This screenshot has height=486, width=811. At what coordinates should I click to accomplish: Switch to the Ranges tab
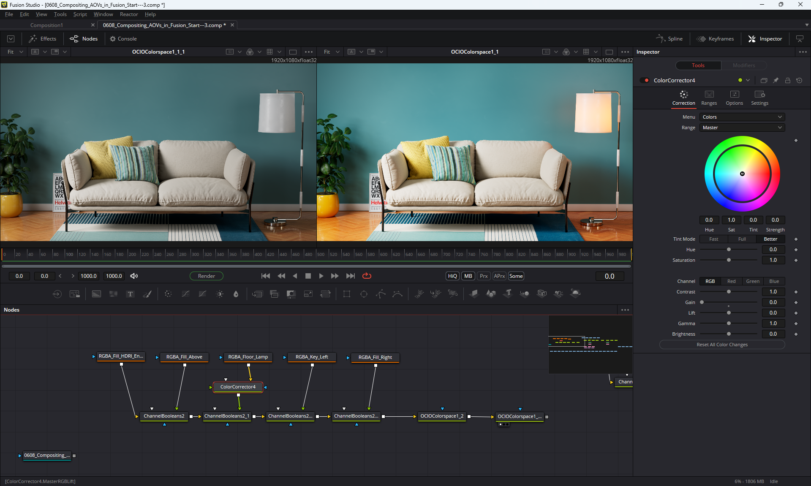709,98
